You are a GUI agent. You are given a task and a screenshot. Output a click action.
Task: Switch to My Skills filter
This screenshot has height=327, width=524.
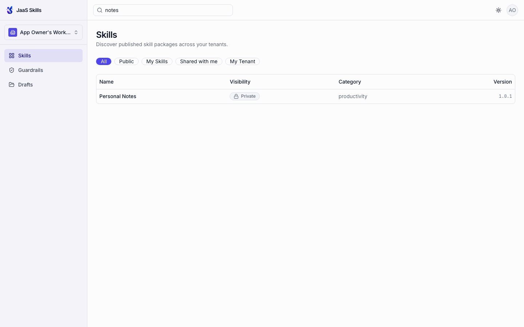[157, 61]
